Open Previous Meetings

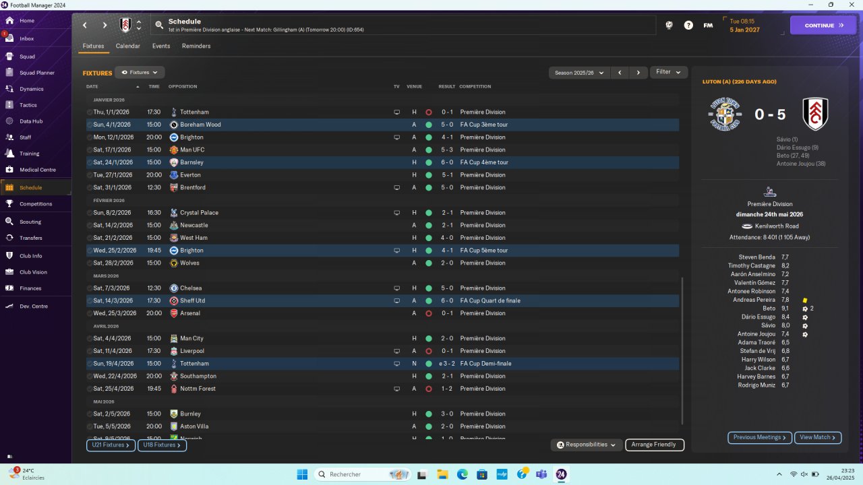click(760, 437)
